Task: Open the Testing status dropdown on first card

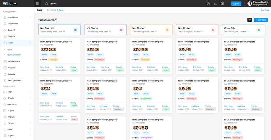Action: click(53, 60)
